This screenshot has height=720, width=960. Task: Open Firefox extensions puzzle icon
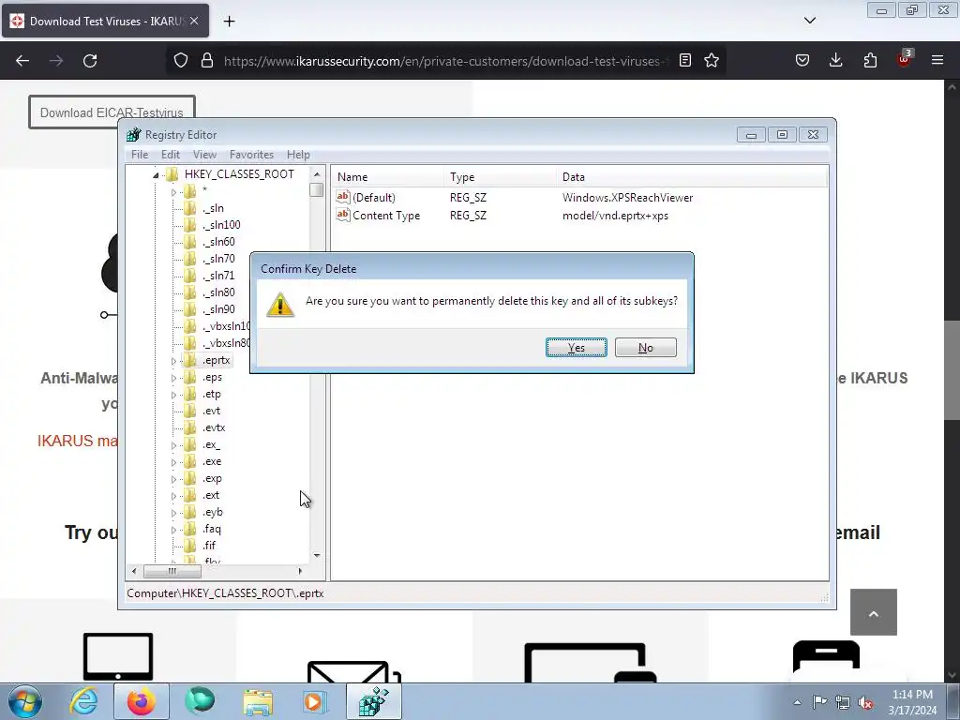pyautogui.click(x=870, y=60)
